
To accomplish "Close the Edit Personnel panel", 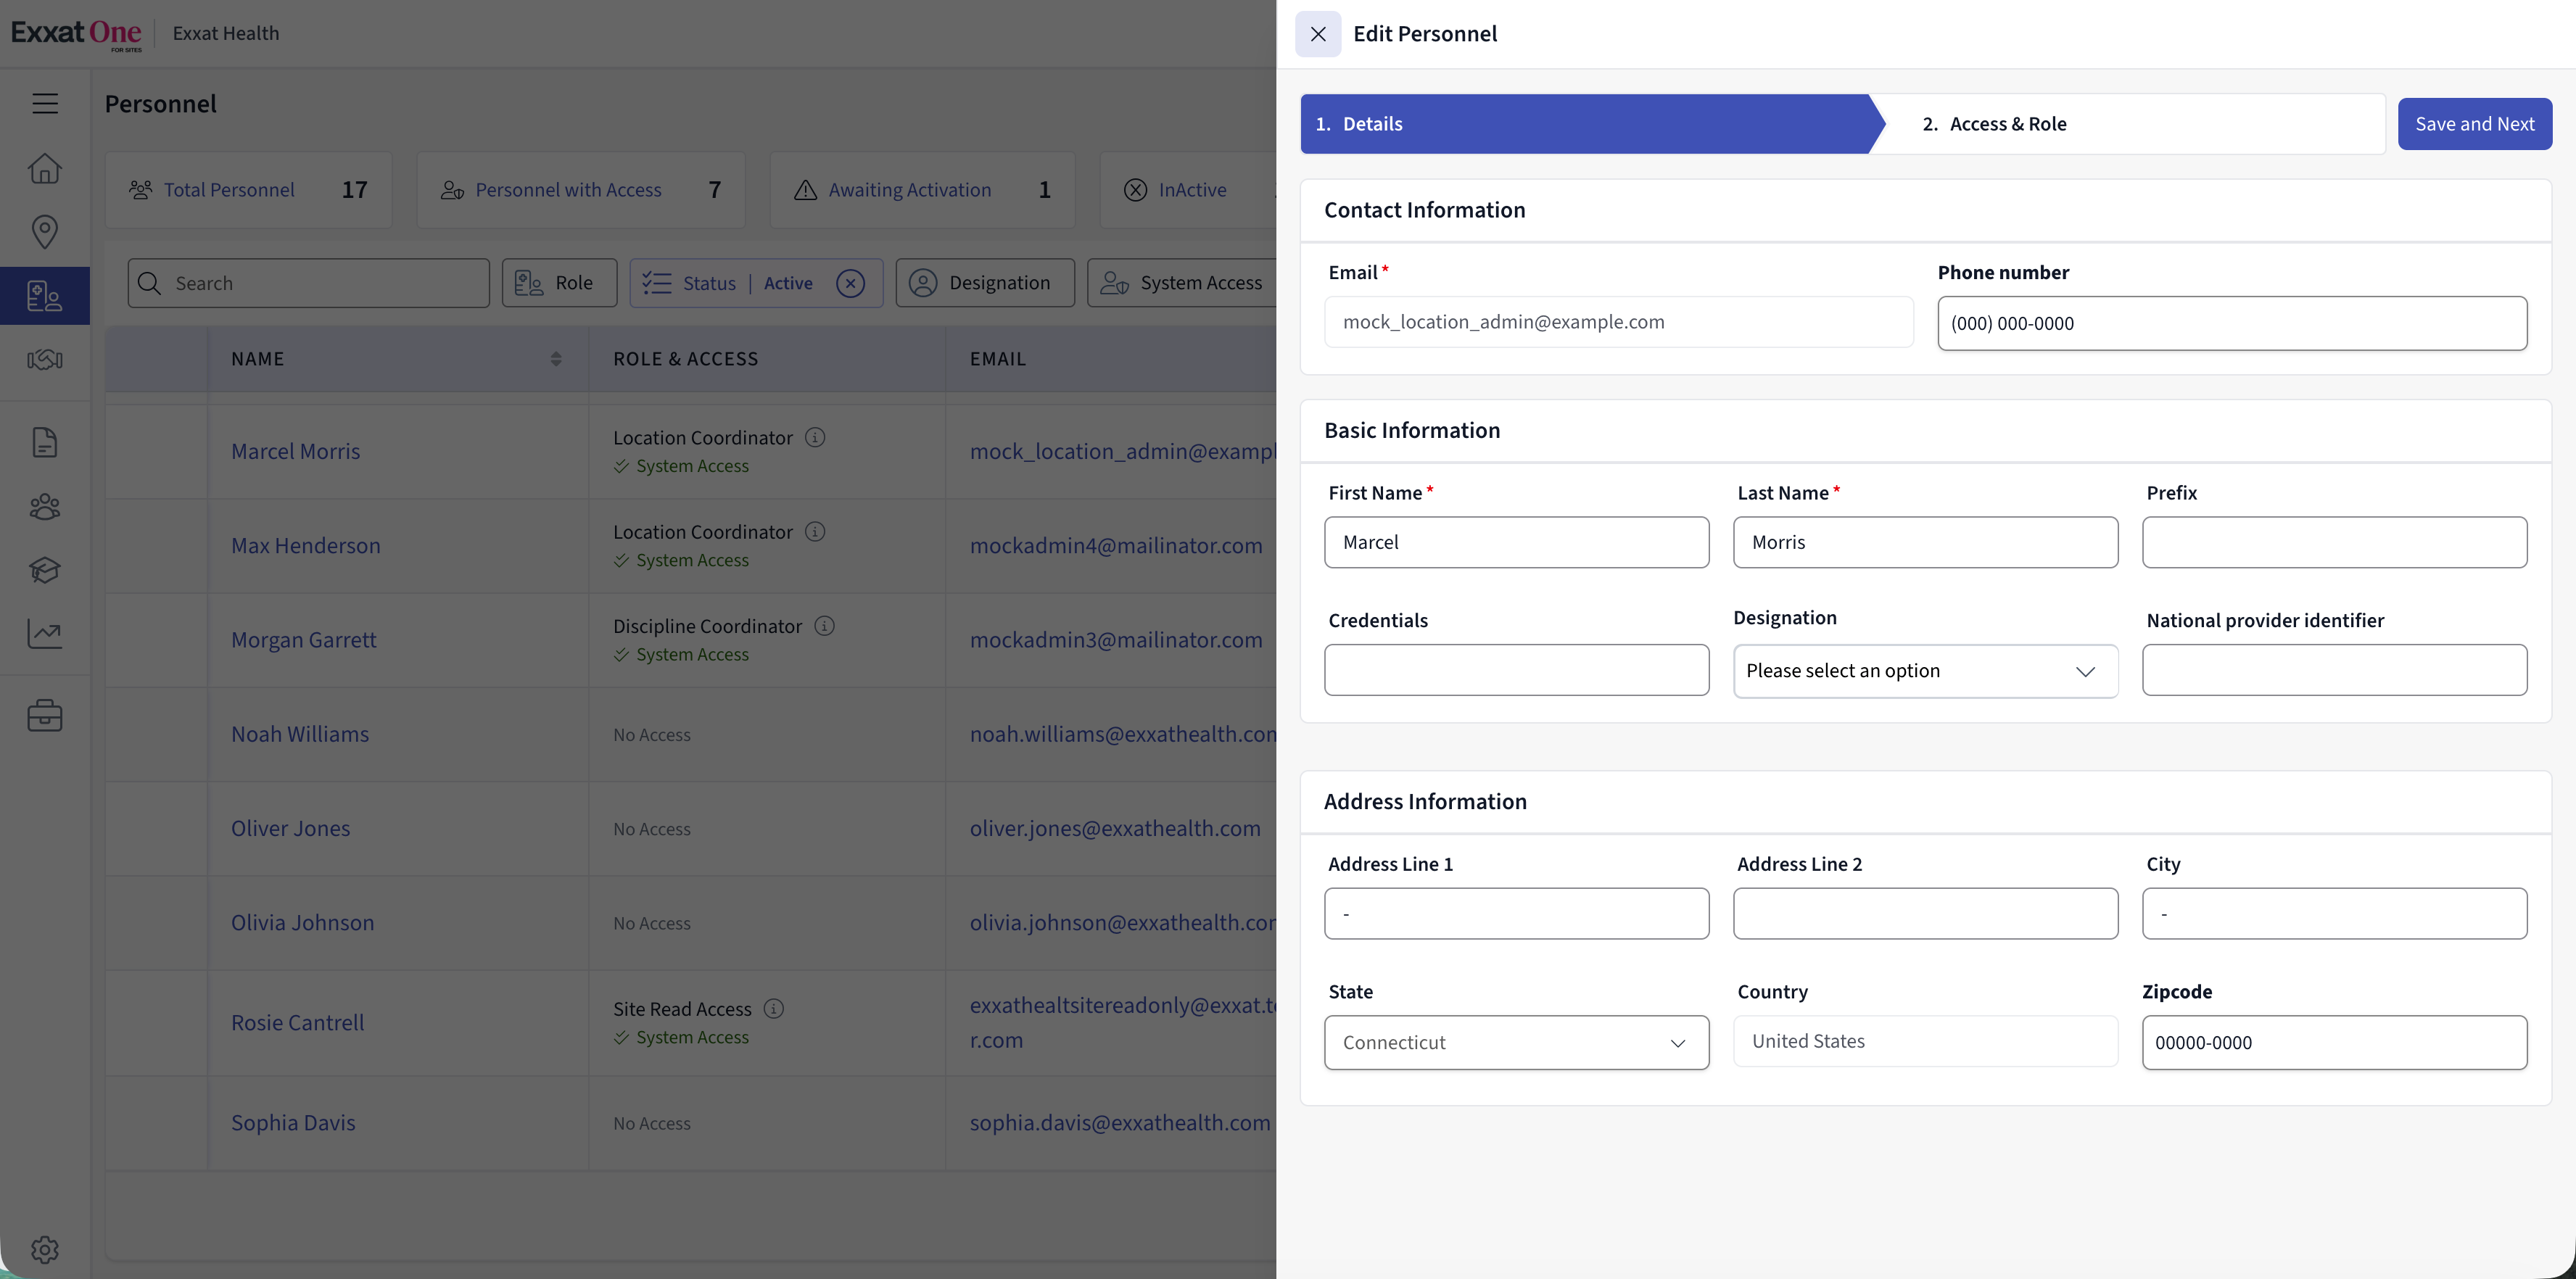I will click(1318, 34).
